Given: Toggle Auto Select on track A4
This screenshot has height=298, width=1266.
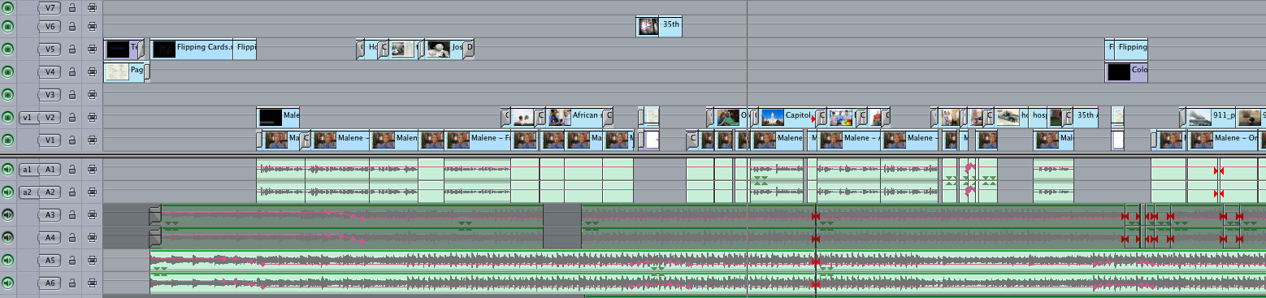Looking at the screenshot, I should coord(92,238).
